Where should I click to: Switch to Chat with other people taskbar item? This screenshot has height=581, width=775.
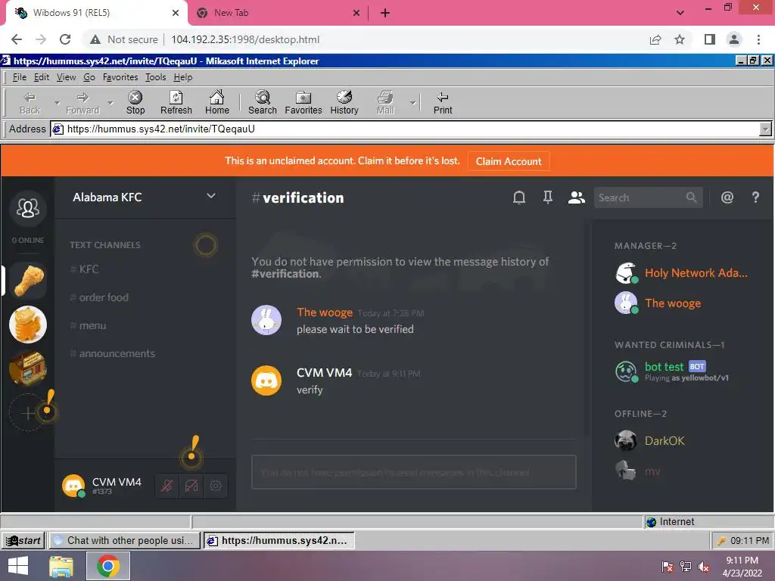[124, 540]
